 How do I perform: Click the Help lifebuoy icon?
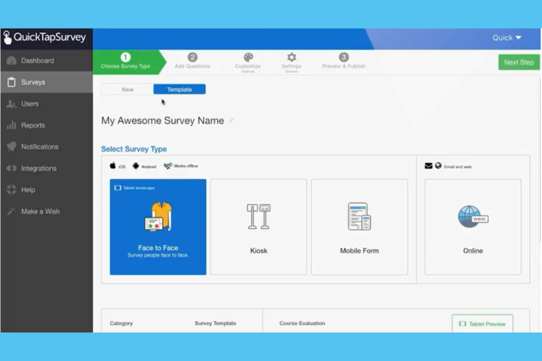click(11, 190)
